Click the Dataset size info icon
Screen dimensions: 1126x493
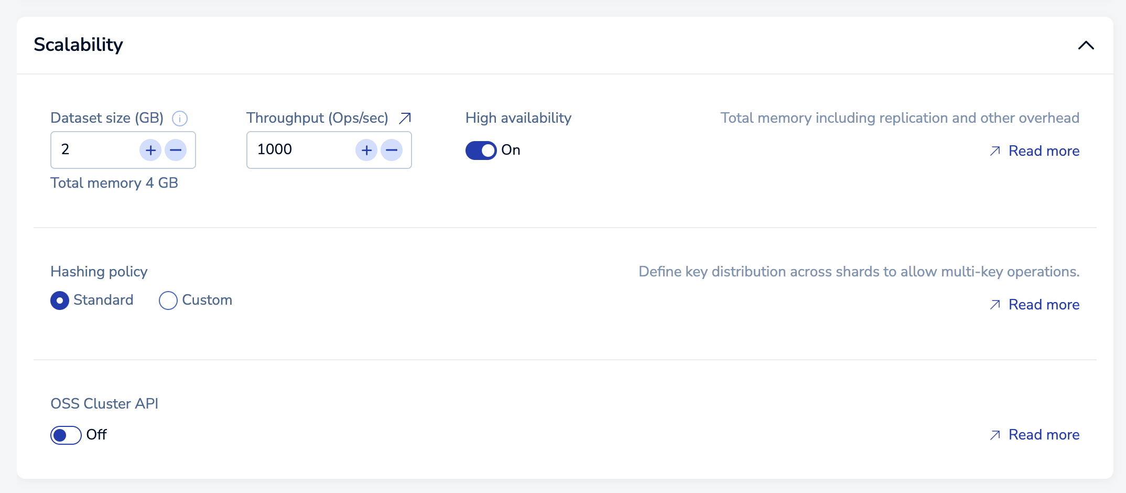pos(180,119)
